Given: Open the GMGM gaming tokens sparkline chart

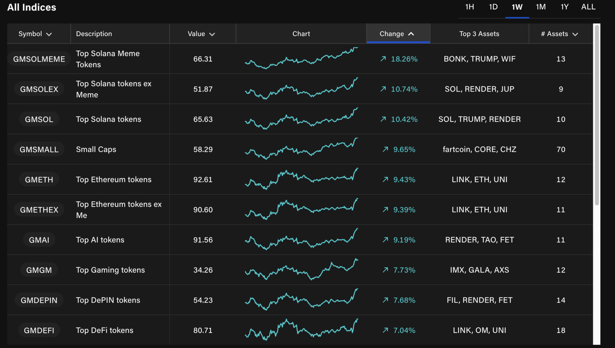Looking at the screenshot, I should (x=301, y=270).
